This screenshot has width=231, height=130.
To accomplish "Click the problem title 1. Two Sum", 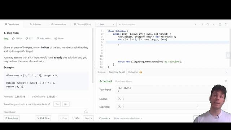I will [11, 33].
